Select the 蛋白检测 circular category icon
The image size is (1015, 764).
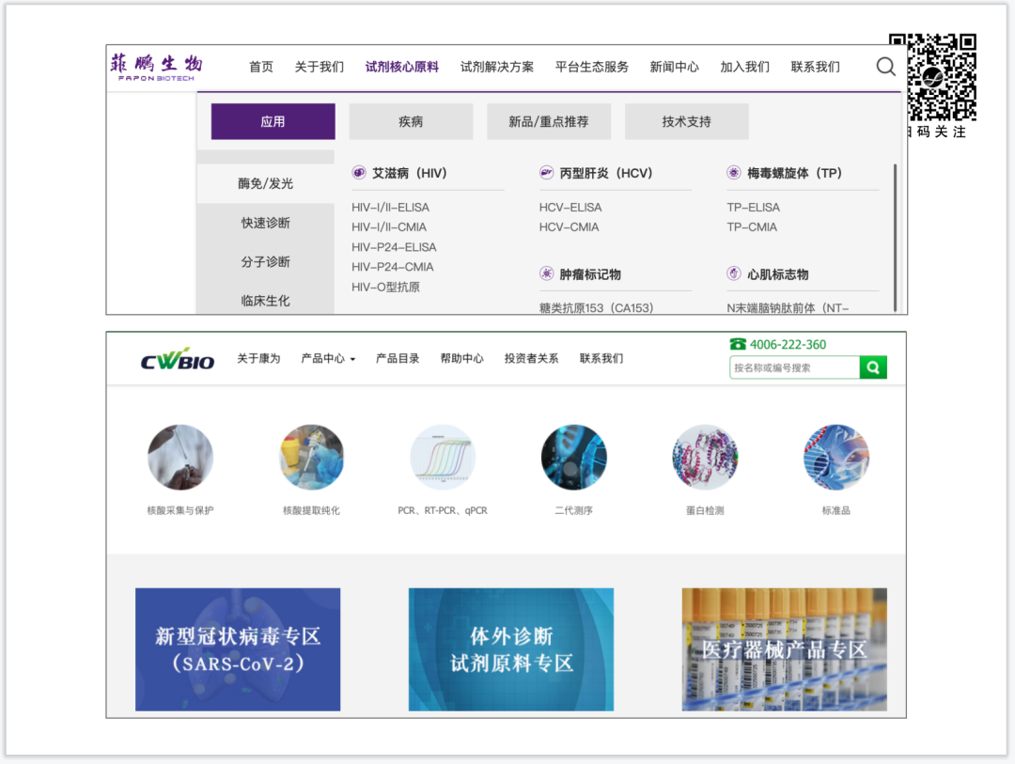[705, 458]
